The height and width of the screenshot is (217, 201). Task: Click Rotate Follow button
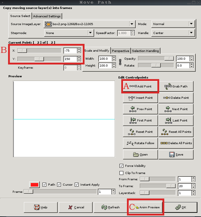(140, 143)
